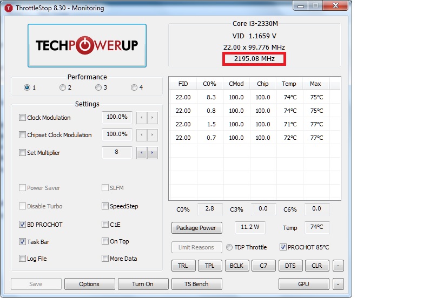This screenshot has height=298, width=443.
Task: Open the TPL power limits window
Action: pos(210,266)
